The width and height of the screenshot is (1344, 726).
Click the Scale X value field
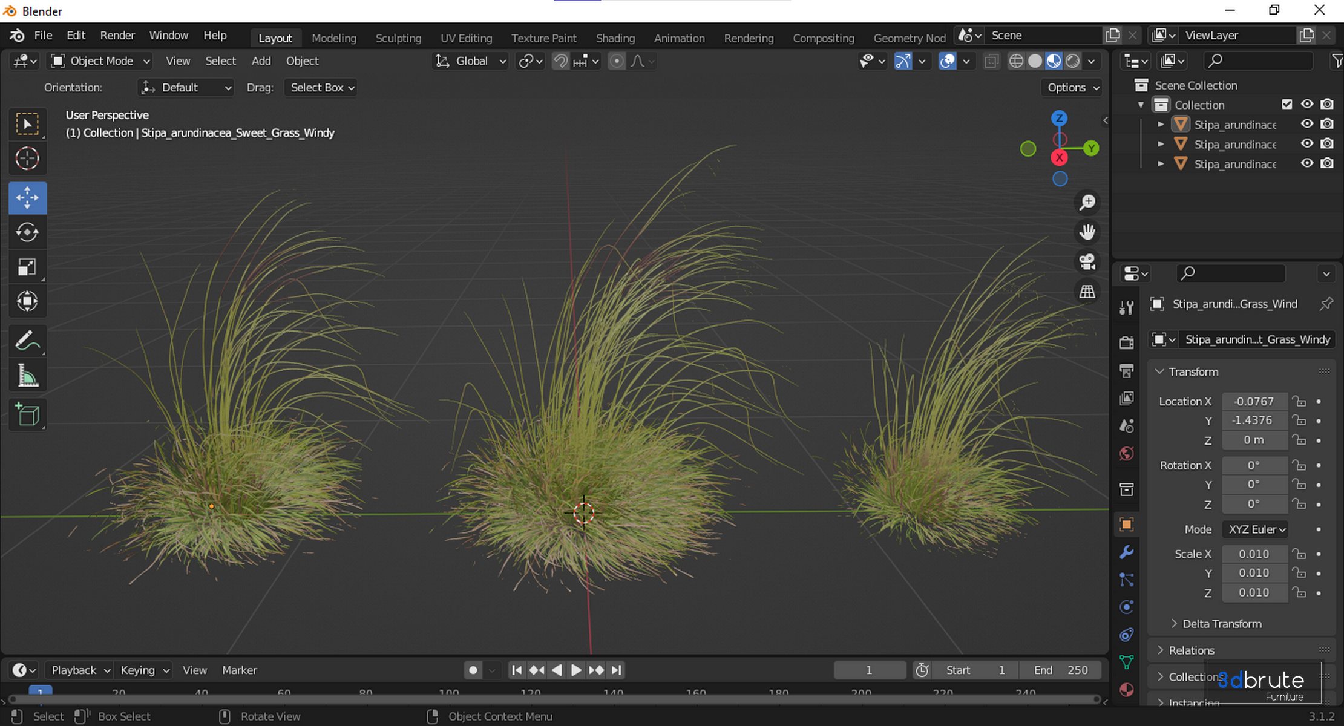point(1254,554)
